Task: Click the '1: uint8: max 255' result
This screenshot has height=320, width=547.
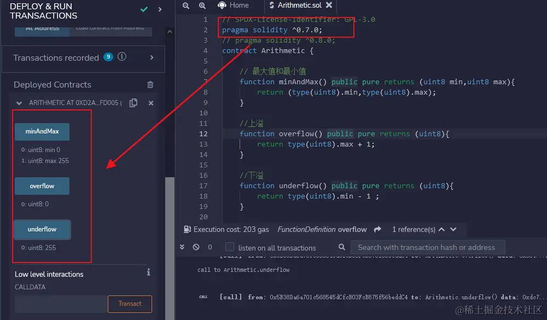Action: click(45, 161)
